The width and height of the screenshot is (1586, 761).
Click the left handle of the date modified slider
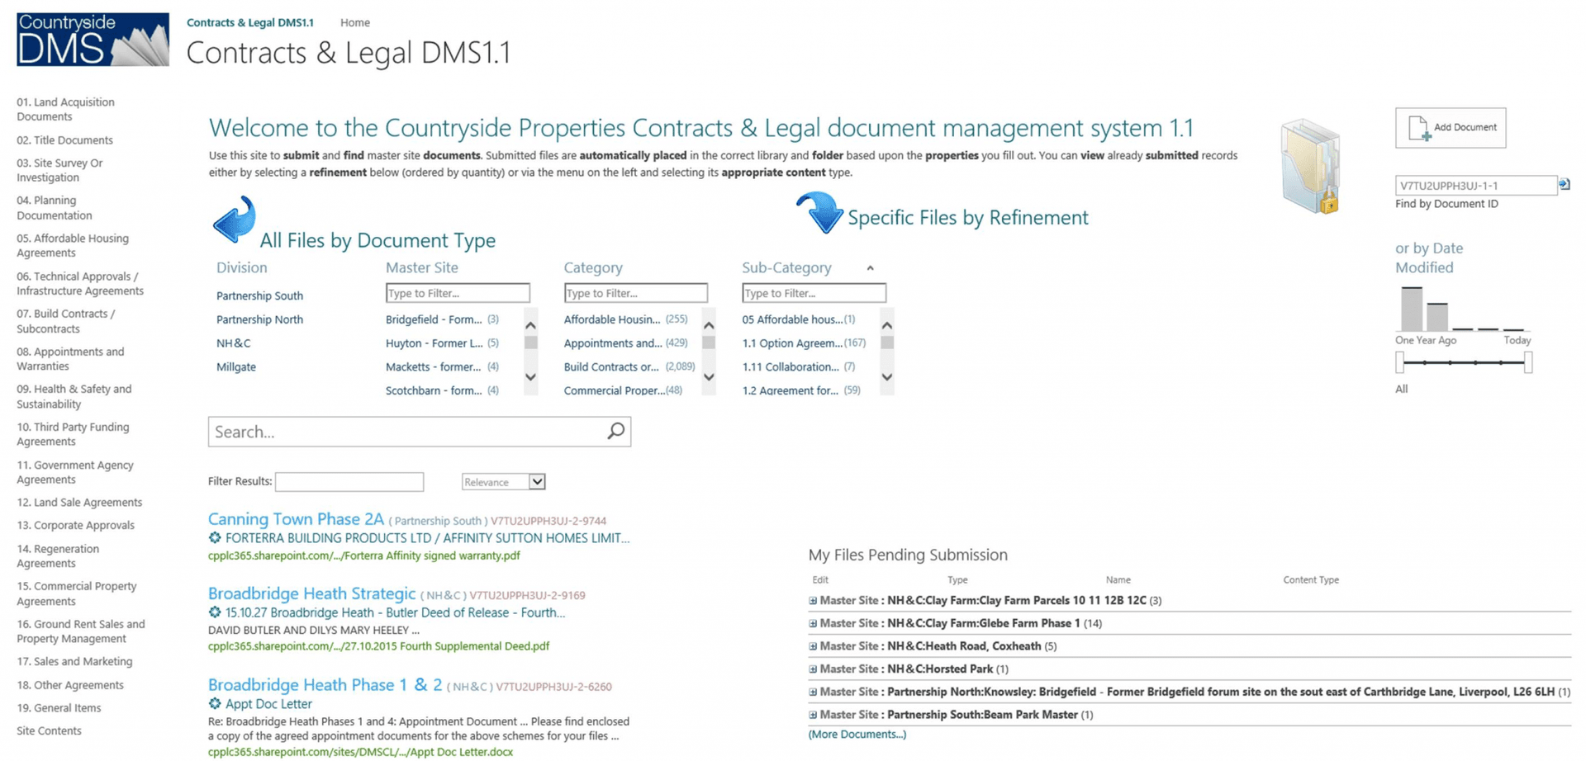(1399, 361)
